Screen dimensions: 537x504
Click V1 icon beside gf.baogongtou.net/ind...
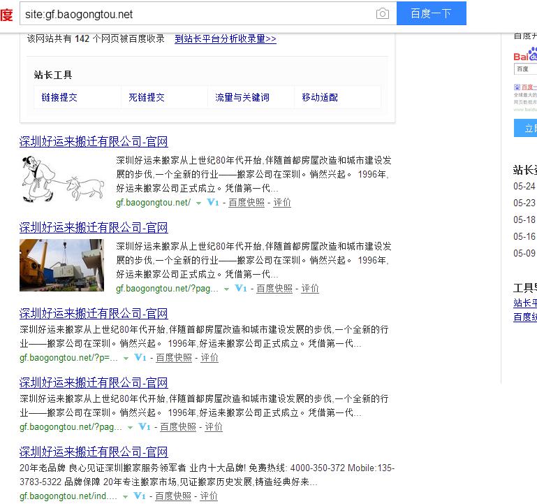tap(140, 496)
